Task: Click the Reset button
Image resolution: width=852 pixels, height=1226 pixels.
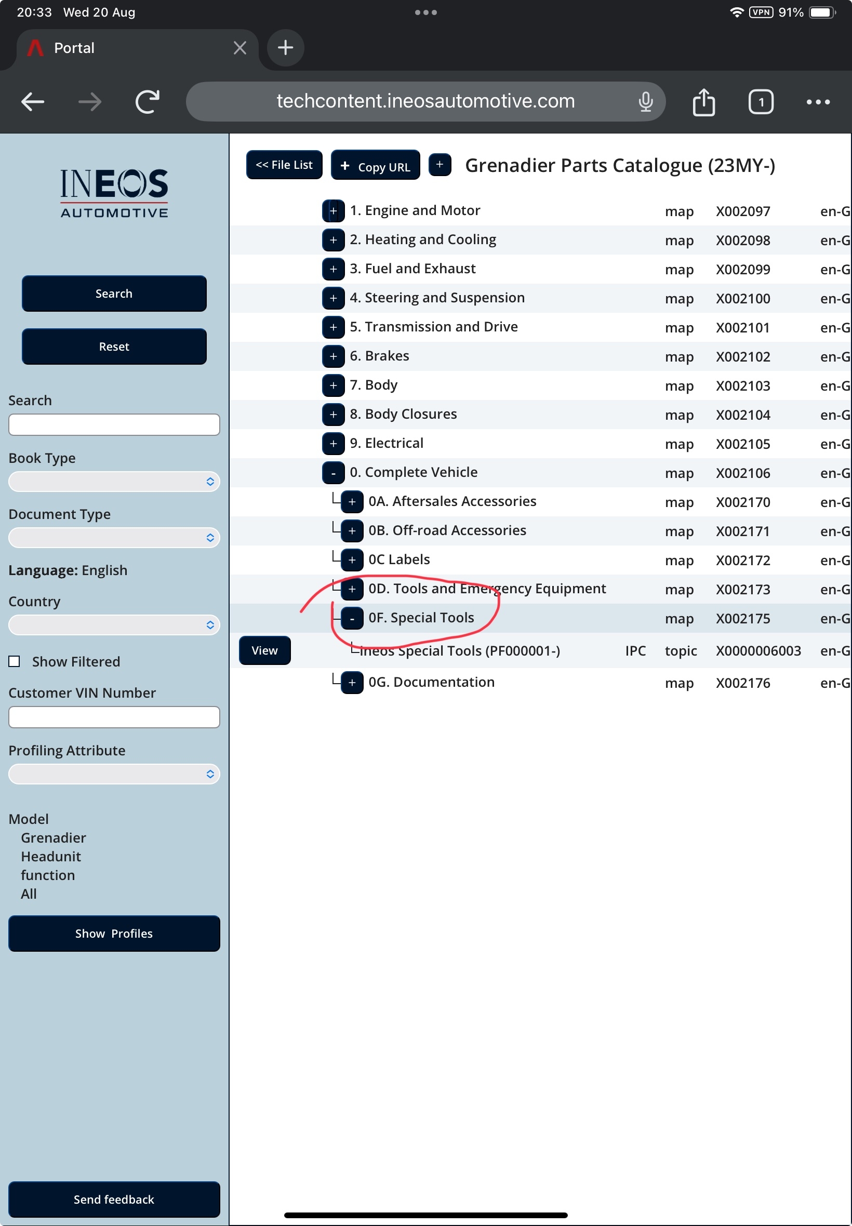Action: tap(114, 347)
